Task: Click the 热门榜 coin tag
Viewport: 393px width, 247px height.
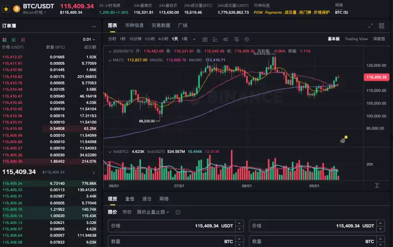Action: click(x=305, y=12)
